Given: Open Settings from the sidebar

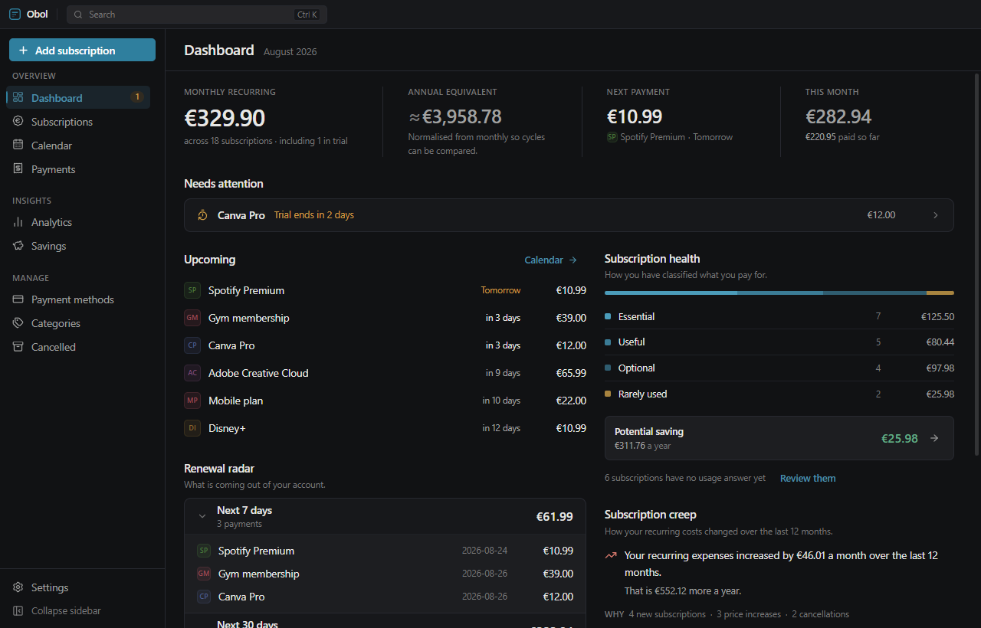Looking at the screenshot, I should (78, 587).
